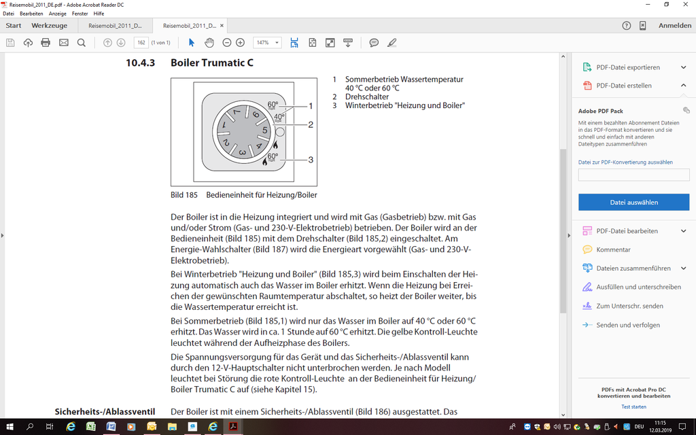Image resolution: width=696 pixels, height=435 pixels.
Task: Click the Anmelden sign-in button
Action: [675, 26]
